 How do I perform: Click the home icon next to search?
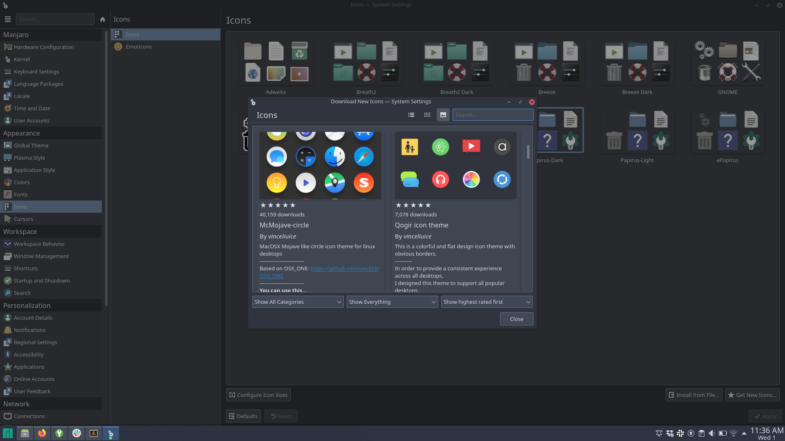click(x=103, y=20)
